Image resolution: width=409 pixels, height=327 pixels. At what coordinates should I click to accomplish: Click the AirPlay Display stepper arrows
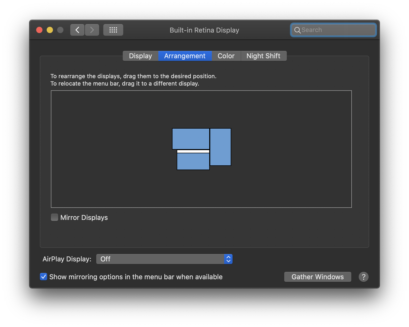pyautogui.click(x=228, y=259)
